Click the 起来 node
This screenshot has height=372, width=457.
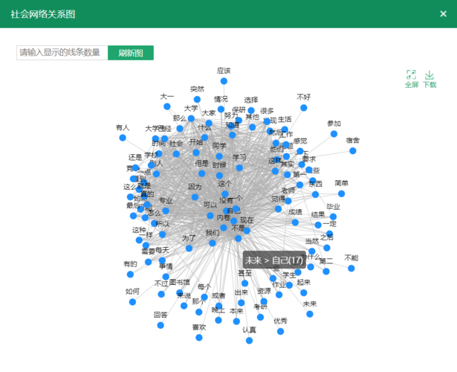(304, 292)
